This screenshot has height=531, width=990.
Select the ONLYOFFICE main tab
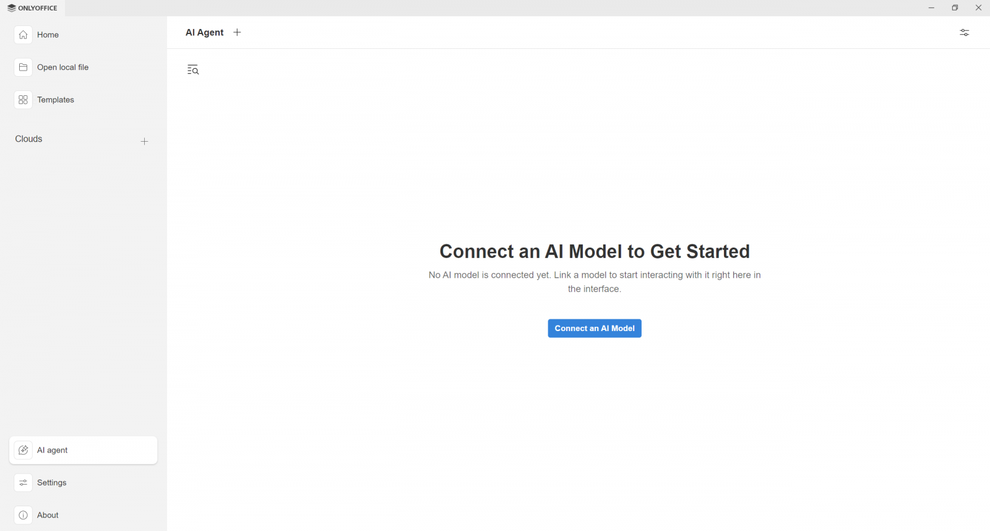click(32, 8)
